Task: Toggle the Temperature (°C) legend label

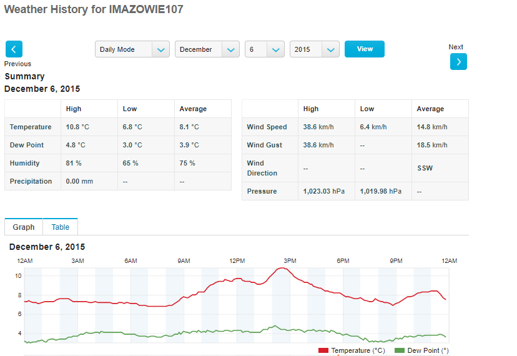Action: coord(358,350)
